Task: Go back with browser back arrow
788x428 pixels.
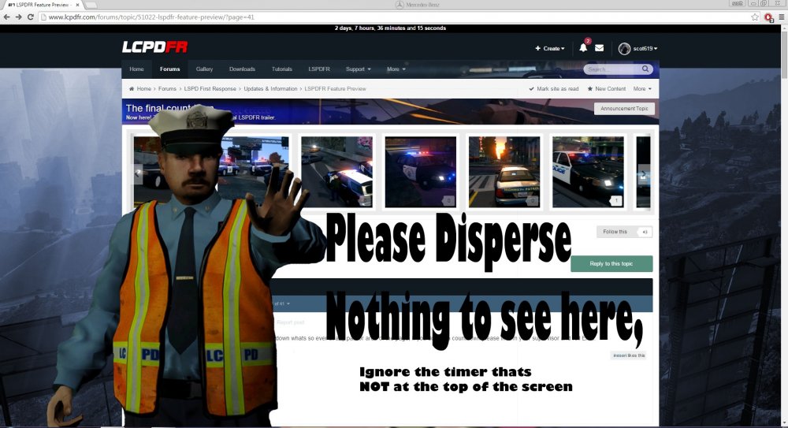Action: (6, 17)
